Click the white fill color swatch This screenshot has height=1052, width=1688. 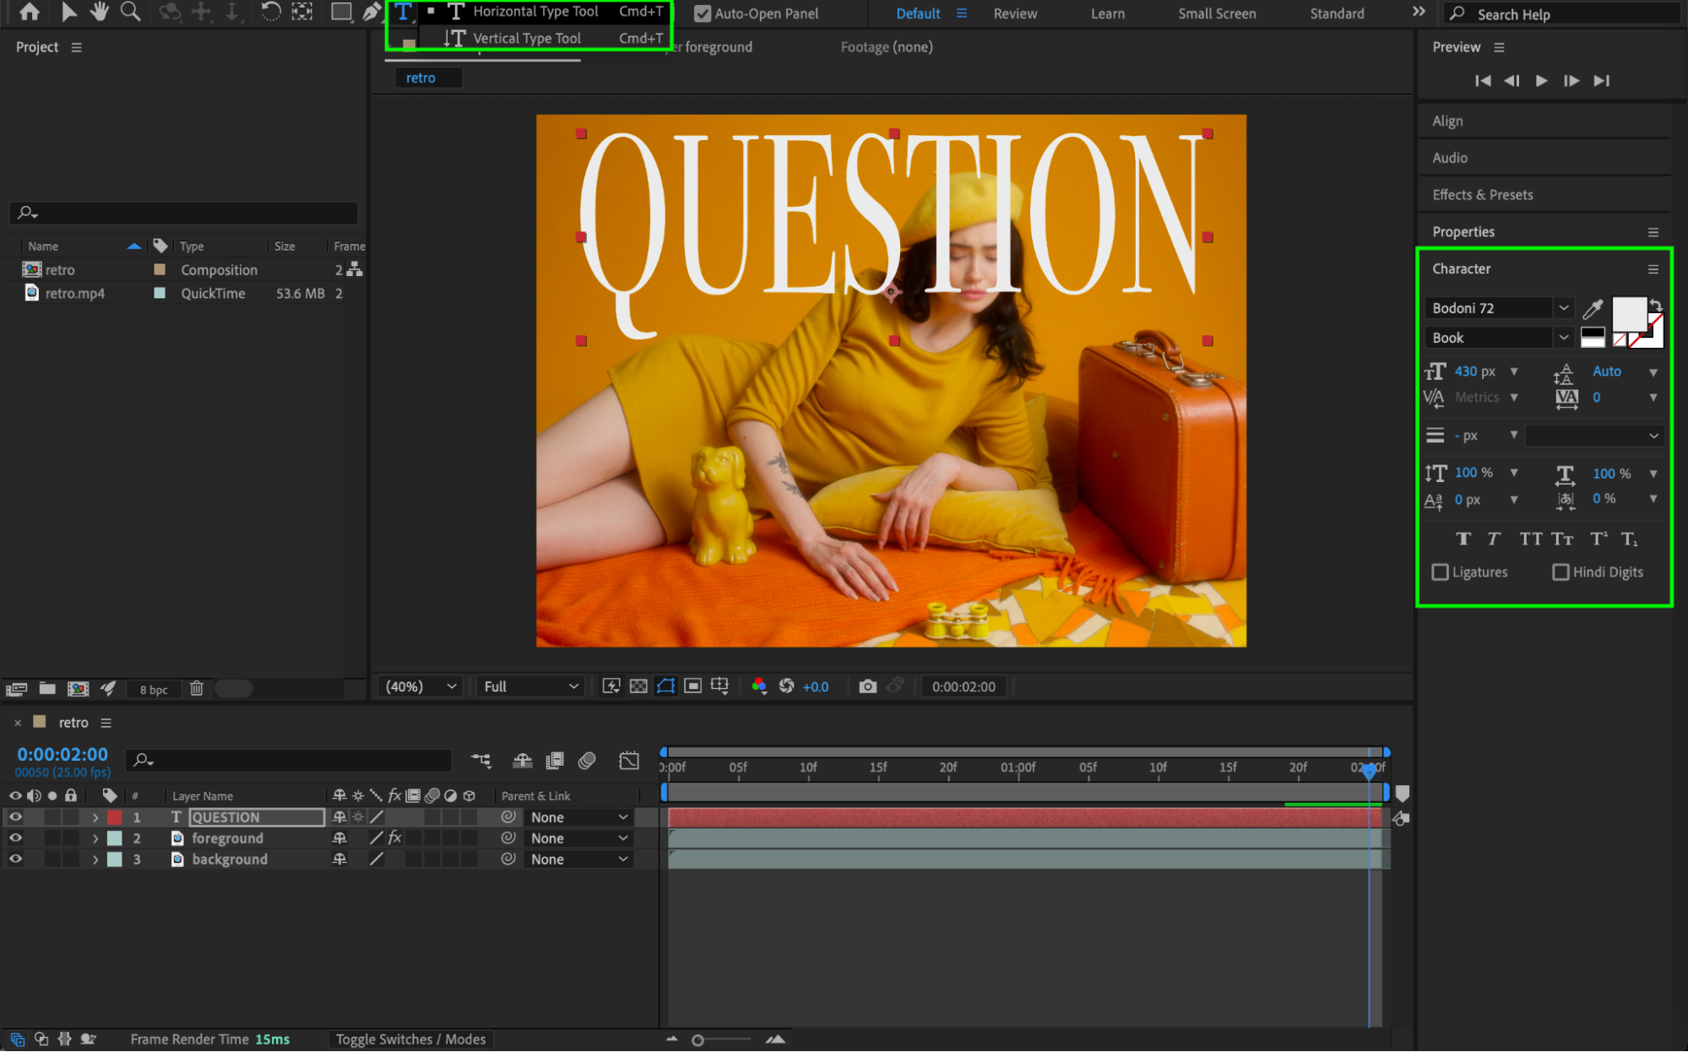(1628, 313)
